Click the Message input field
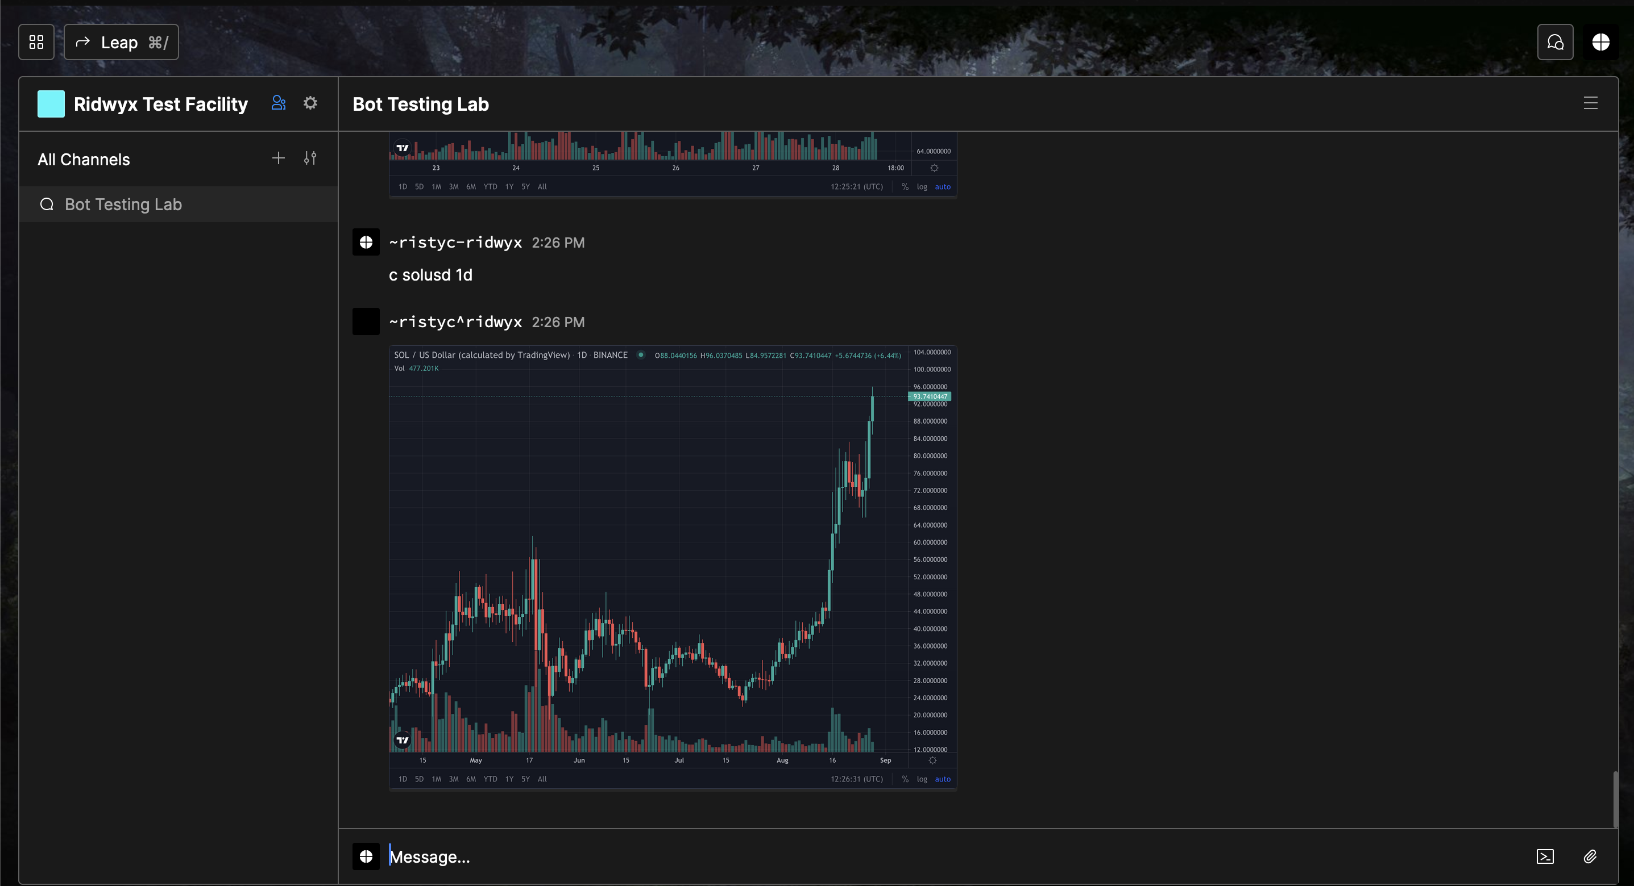Screen dimensions: 1634x886 (x=571, y=856)
